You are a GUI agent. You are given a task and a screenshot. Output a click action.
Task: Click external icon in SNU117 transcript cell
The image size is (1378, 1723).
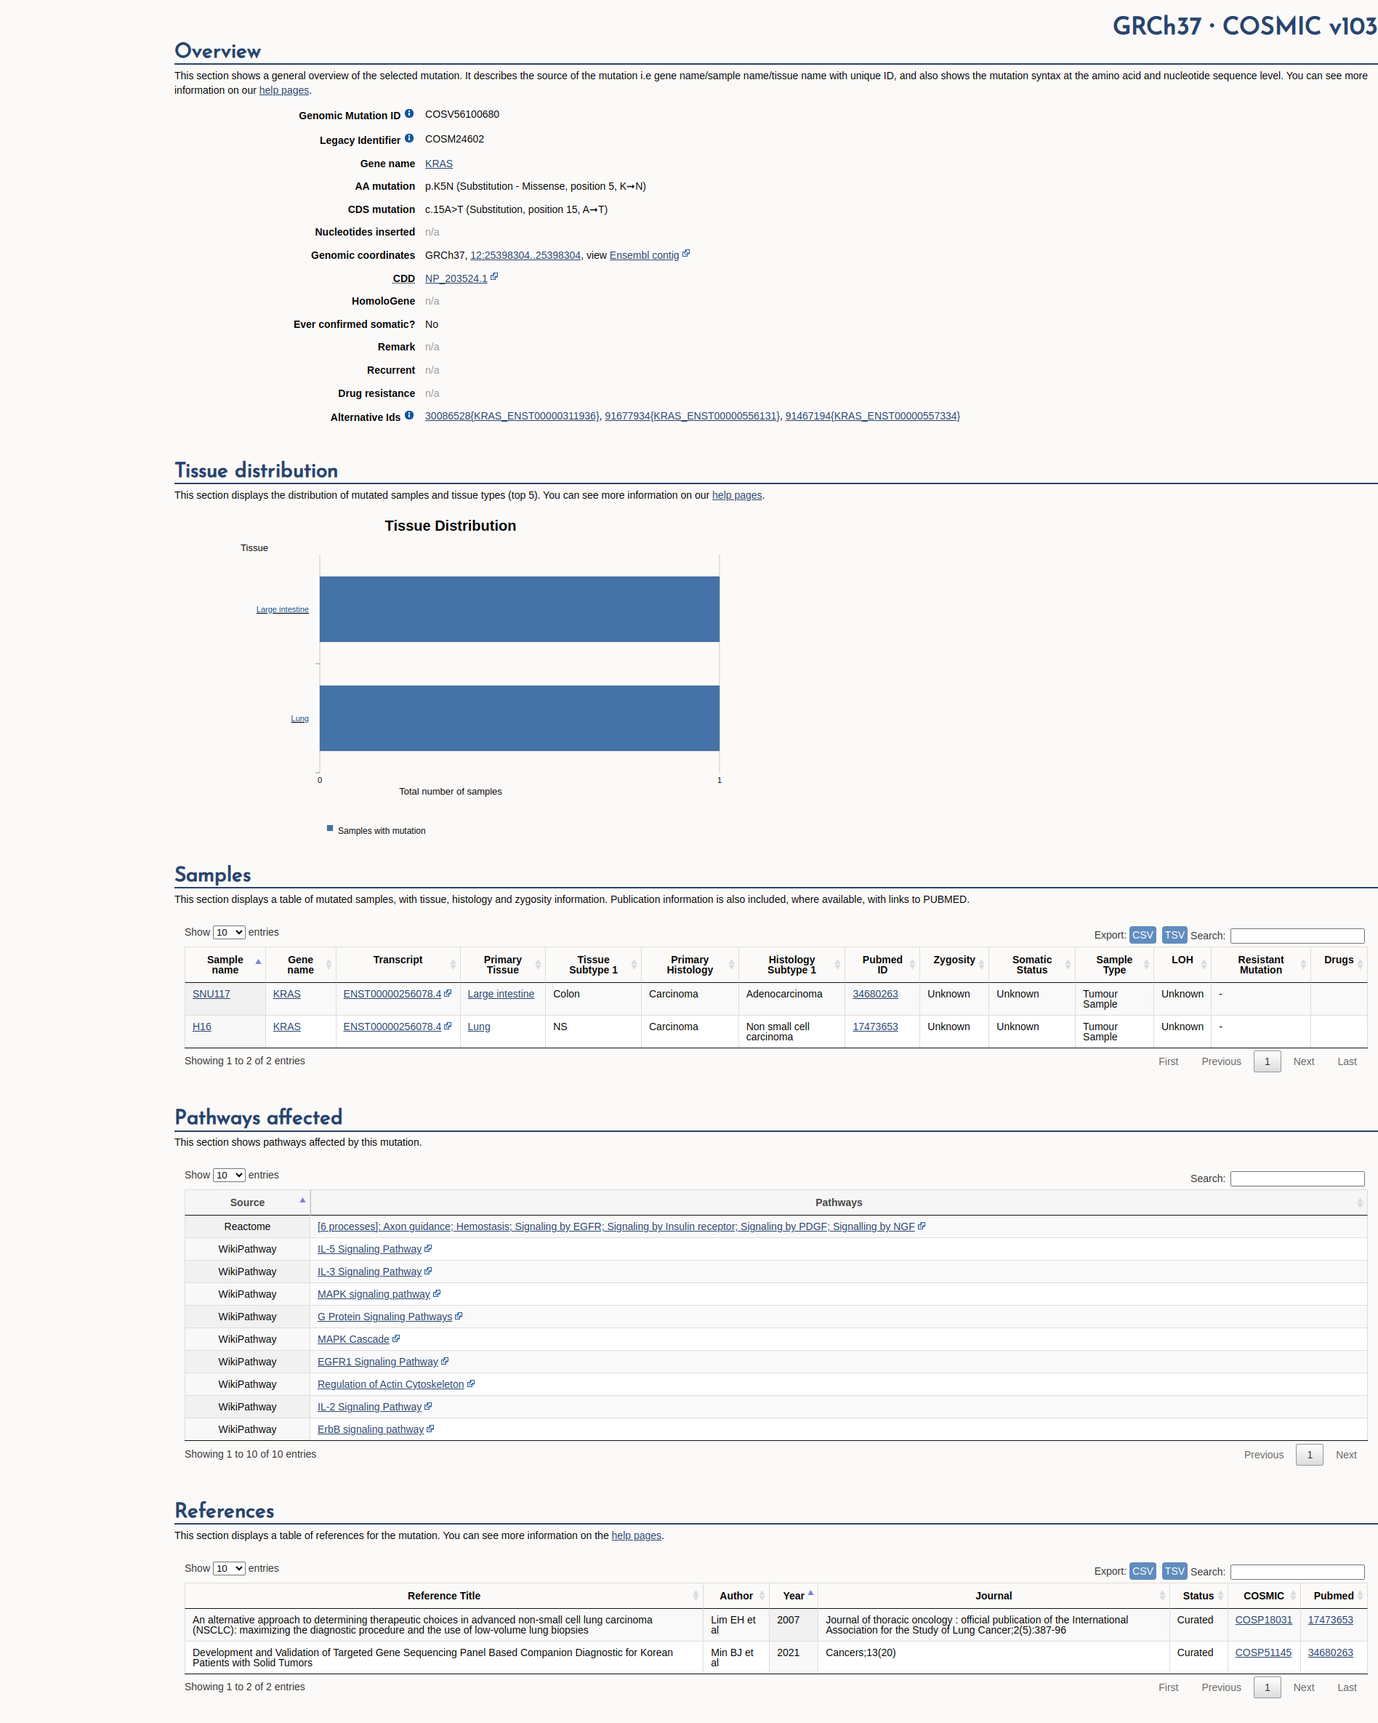pos(448,993)
